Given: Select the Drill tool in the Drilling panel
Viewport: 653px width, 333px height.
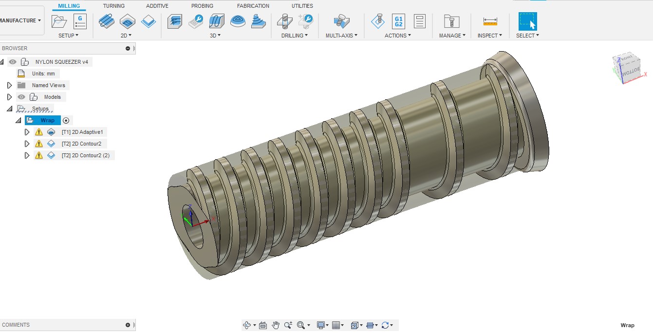Looking at the screenshot, I should click(284, 21).
